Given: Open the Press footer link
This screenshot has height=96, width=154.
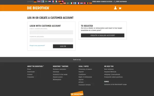Looking at the screenshot, I should click(x=29, y=69).
